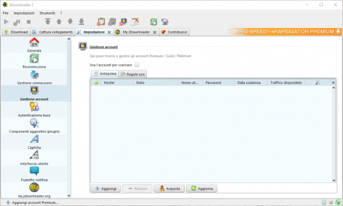343x206 pixels.
Task: Open Fumetto notifica settings
Action: click(34, 174)
